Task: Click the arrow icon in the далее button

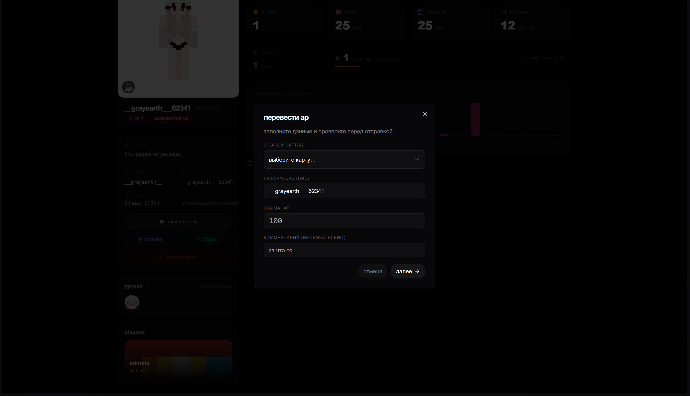Action: (417, 271)
